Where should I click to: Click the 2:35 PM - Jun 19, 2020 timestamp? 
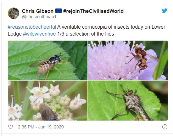click(x=41, y=127)
